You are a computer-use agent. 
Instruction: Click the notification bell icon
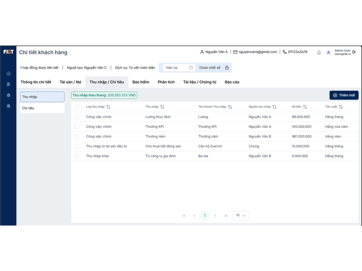(319, 53)
